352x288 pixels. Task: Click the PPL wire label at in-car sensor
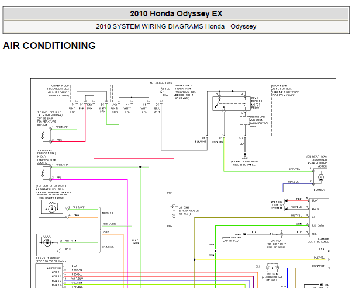(59, 178)
